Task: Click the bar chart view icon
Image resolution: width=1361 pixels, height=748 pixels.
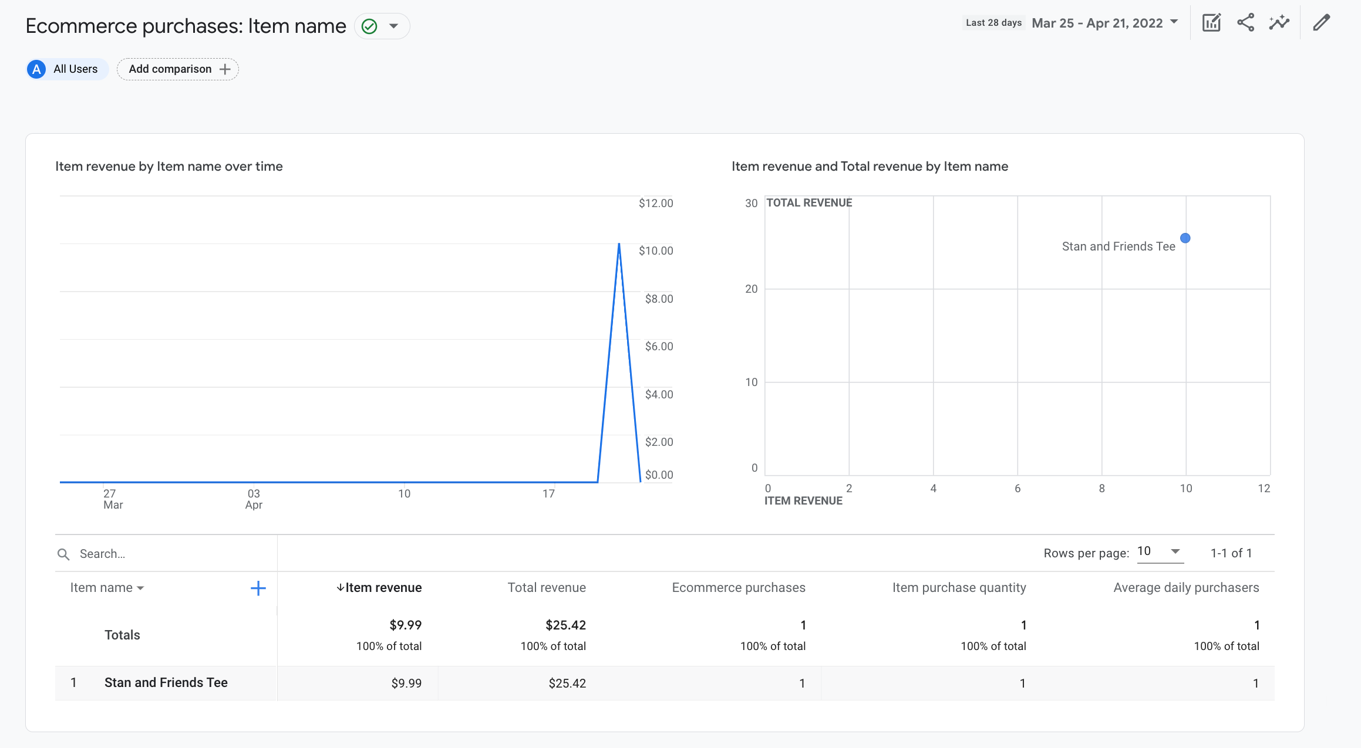Action: (1212, 23)
